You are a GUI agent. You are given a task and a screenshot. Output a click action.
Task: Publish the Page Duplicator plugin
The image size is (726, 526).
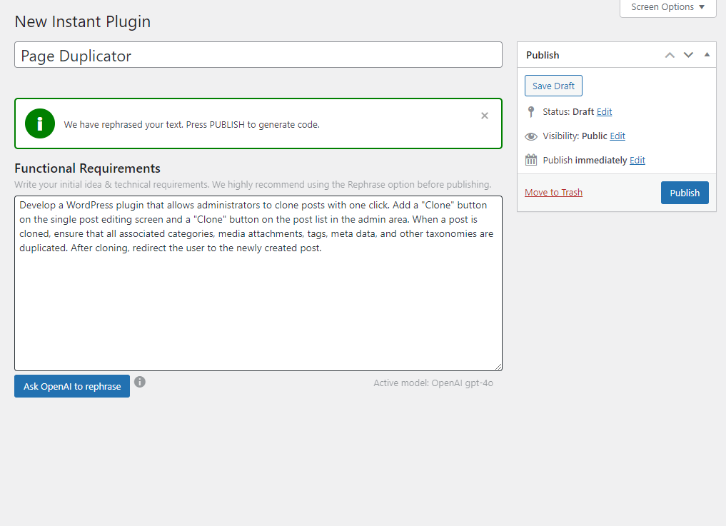(684, 192)
